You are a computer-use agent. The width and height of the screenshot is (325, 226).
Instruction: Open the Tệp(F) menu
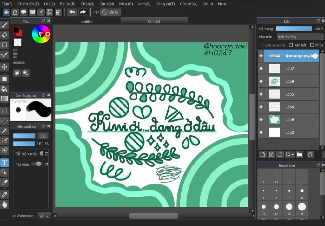coord(7,4)
